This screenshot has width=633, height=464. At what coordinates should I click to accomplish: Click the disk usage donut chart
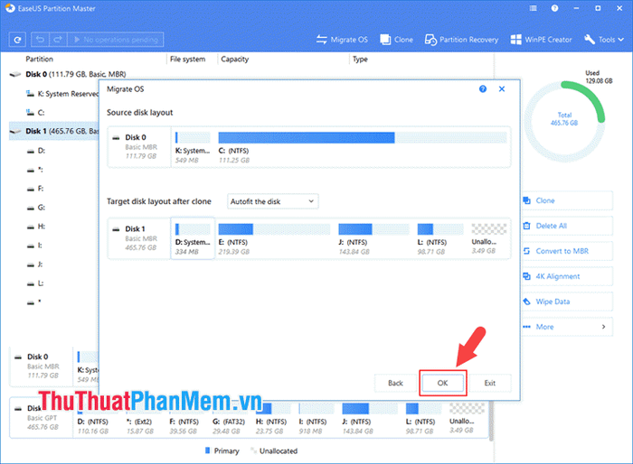[x=564, y=121]
